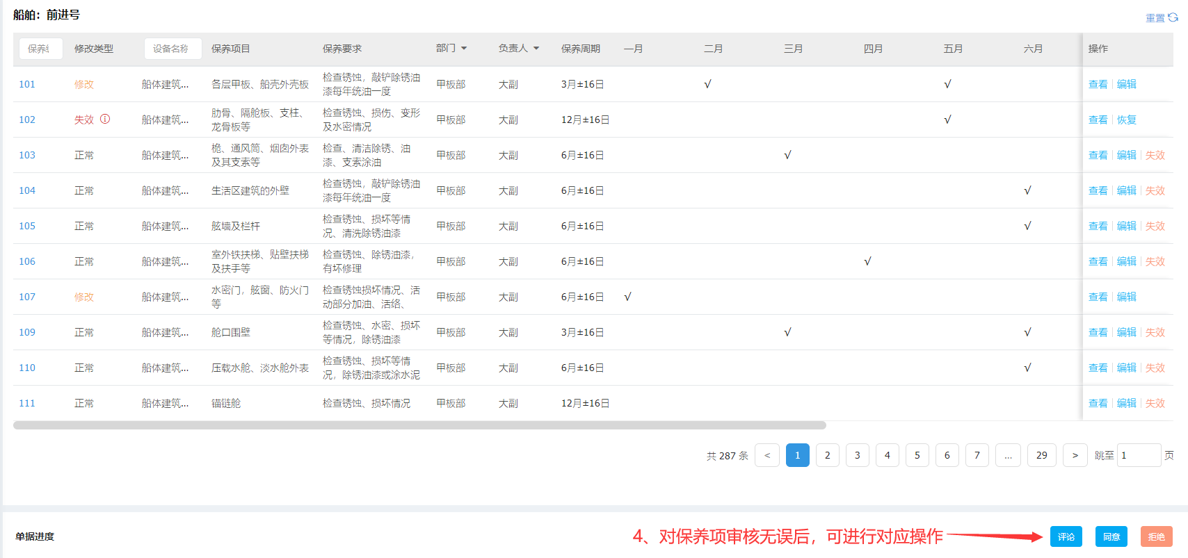Open maintenance item number 111
1188x558 pixels.
[27, 403]
